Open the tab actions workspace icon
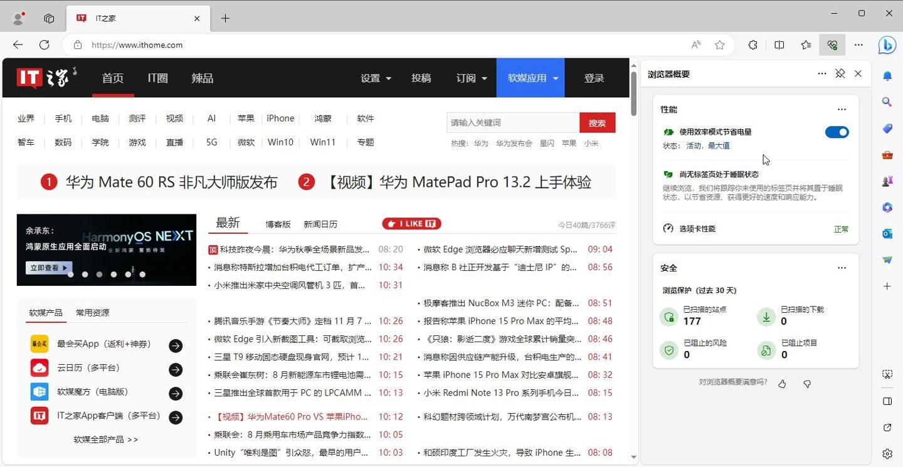This screenshot has height=467, width=903. click(x=49, y=18)
